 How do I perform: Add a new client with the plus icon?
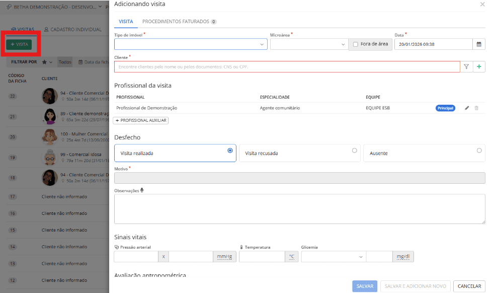click(479, 67)
